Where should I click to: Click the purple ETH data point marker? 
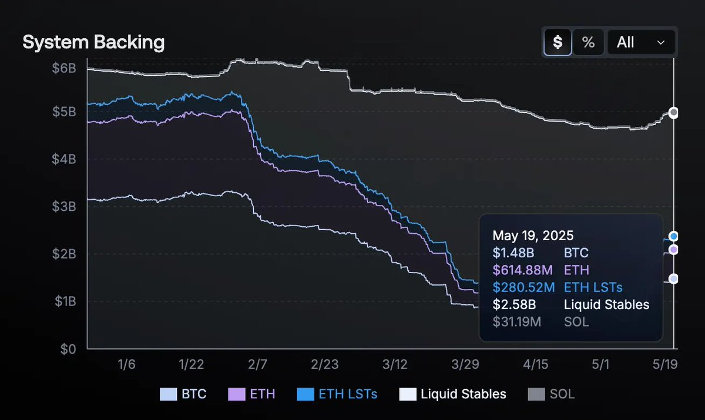click(x=674, y=250)
